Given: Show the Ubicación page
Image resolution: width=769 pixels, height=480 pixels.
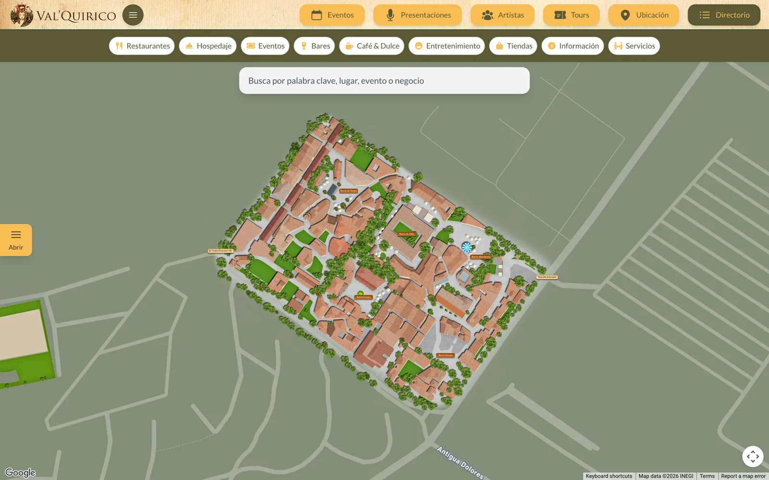Looking at the screenshot, I should coord(644,15).
